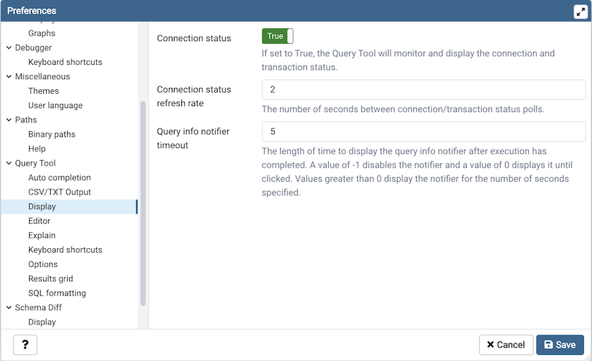
Task: Collapse the Schema Diff tree node
Action: 9,308
